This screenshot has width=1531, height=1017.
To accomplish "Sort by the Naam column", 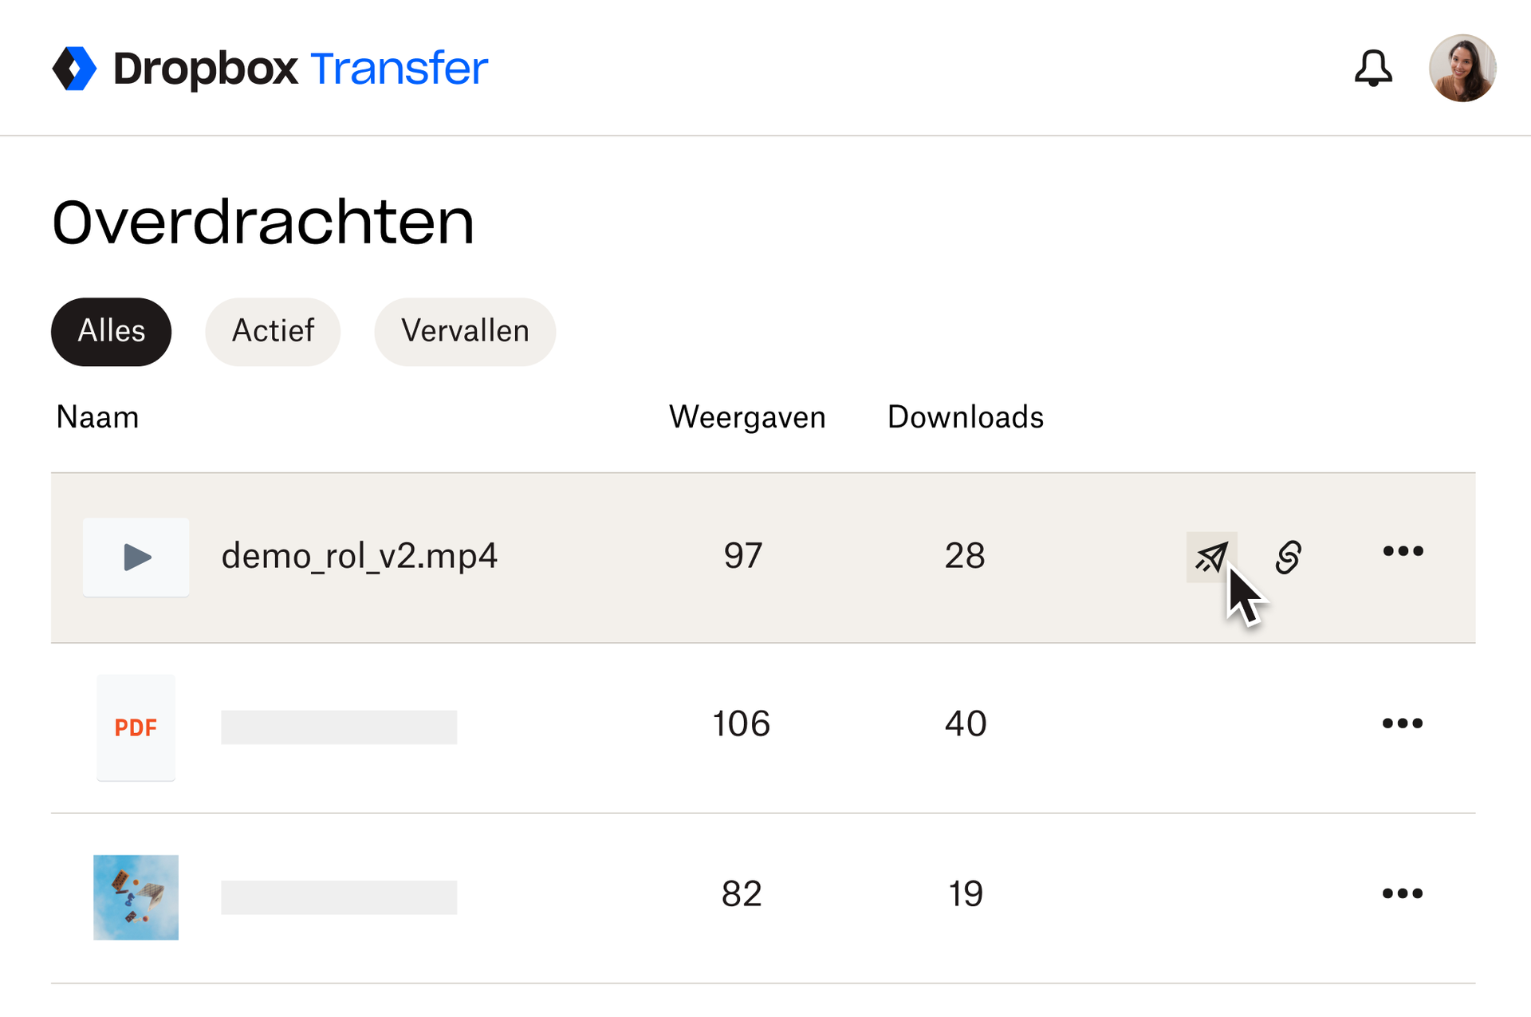I will click(x=97, y=416).
